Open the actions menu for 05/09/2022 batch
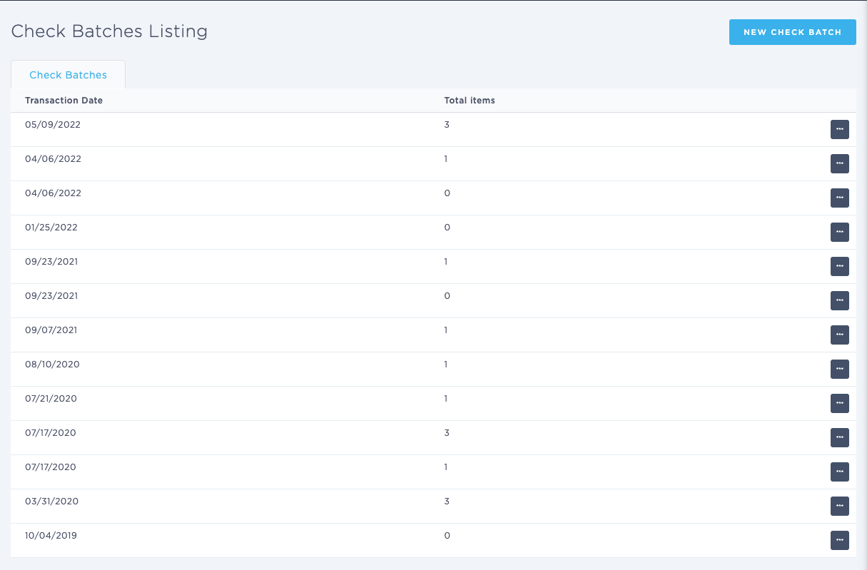 click(839, 129)
